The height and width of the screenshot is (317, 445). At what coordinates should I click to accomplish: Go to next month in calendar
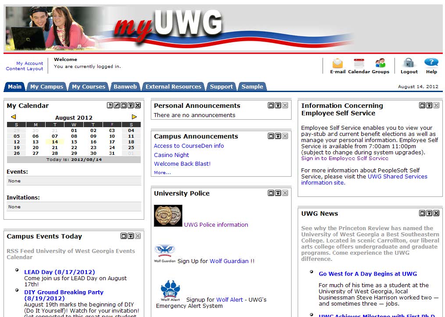click(134, 117)
